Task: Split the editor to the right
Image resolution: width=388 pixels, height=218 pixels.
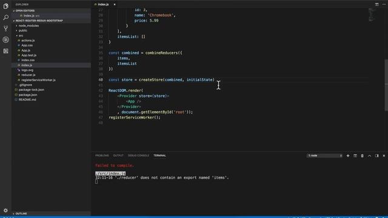Action: [376, 4]
